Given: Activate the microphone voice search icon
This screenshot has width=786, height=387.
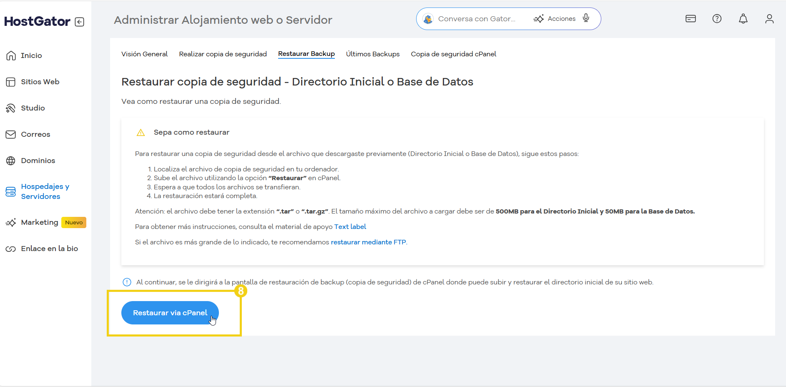Looking at the screenshot, I should (586, 18).
